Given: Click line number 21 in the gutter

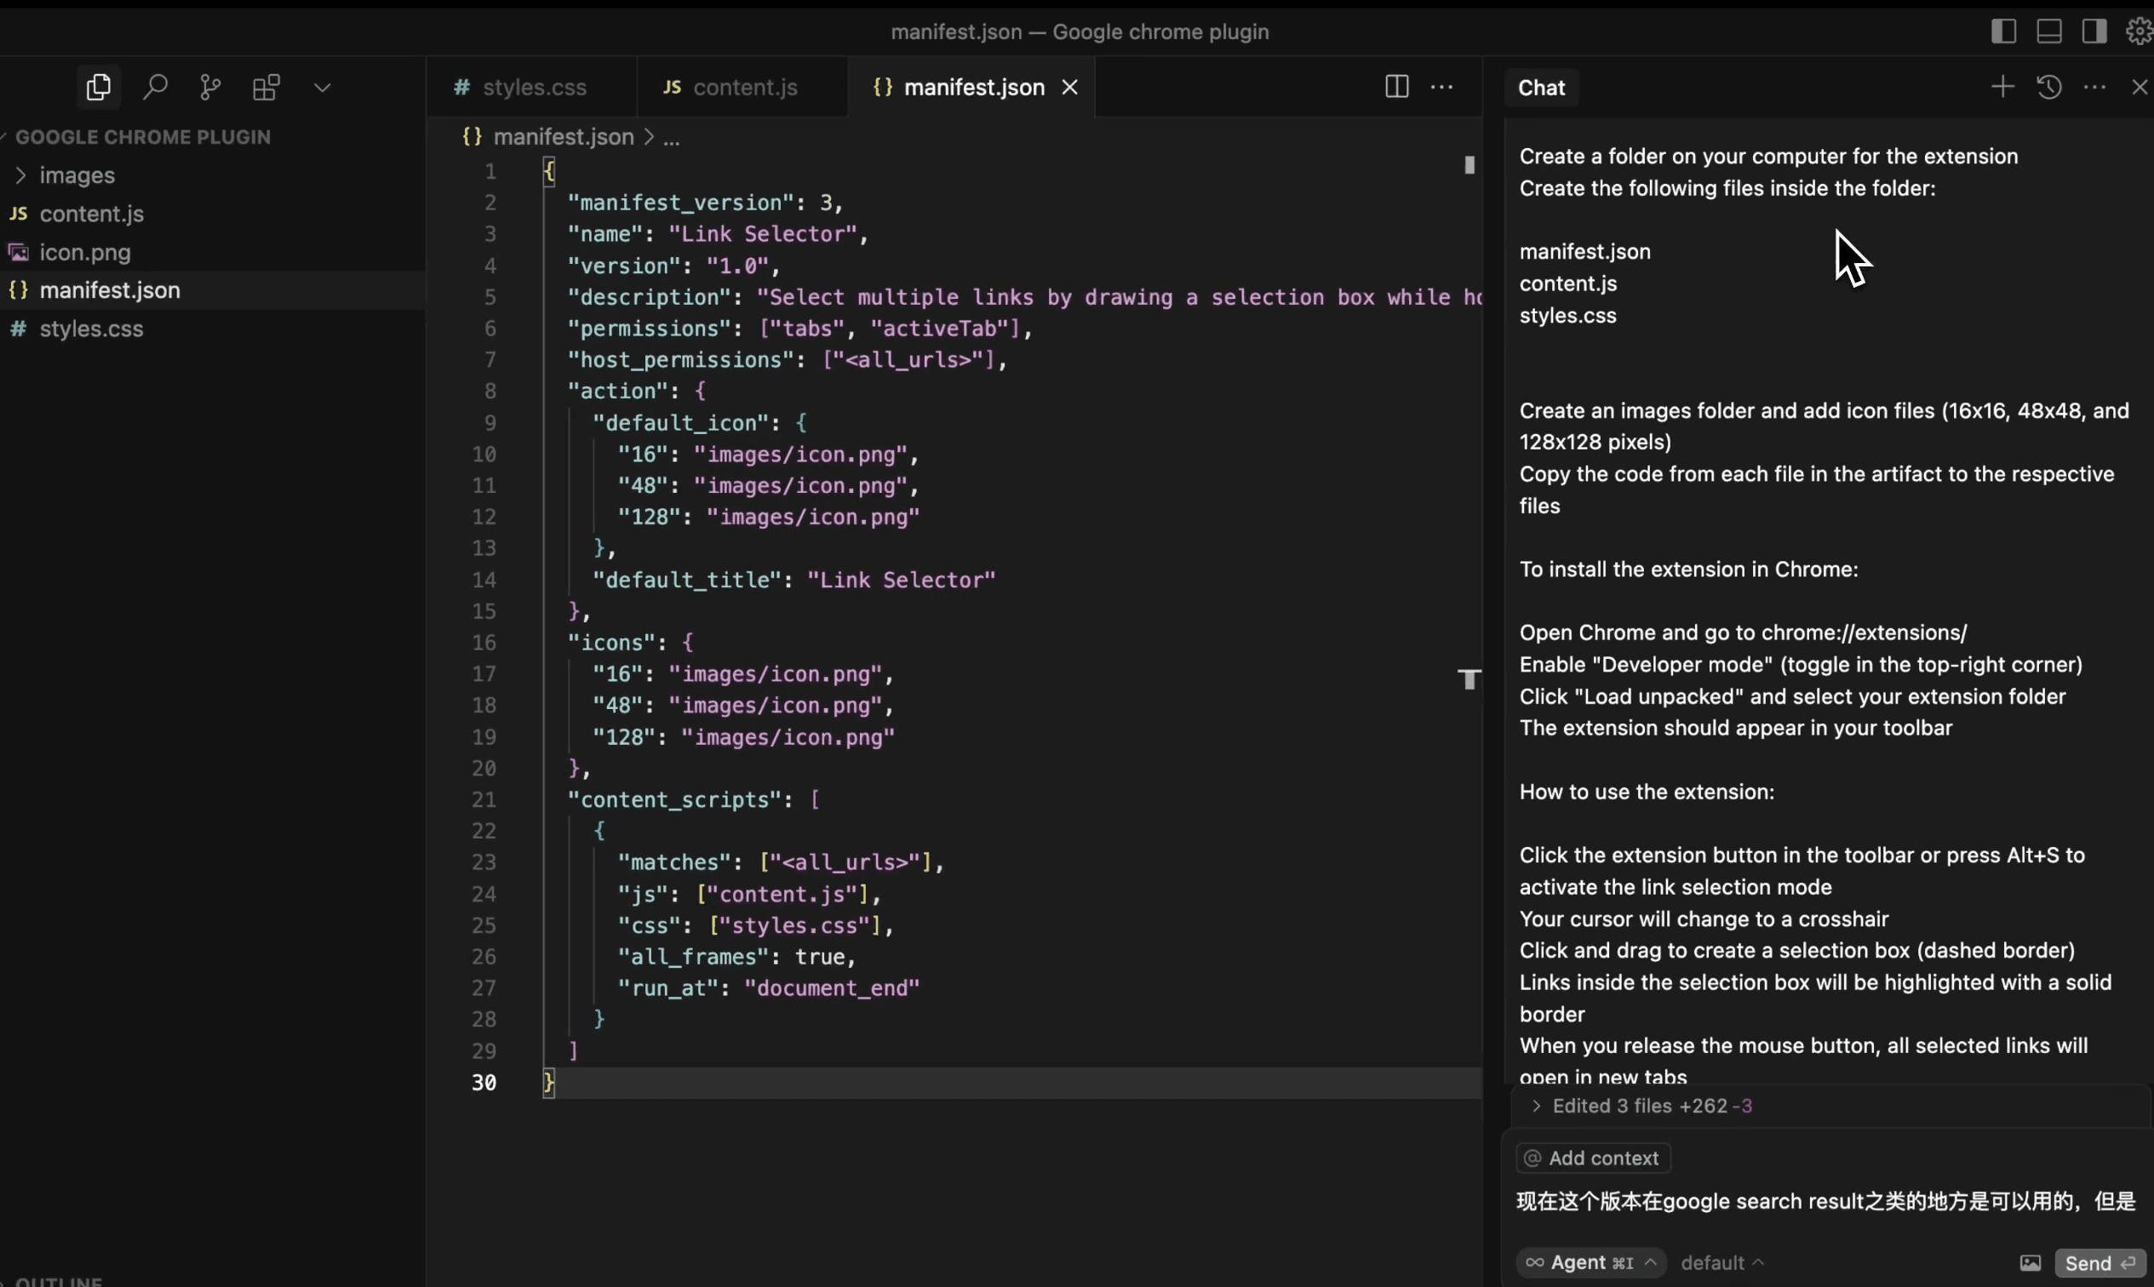Looking at the screenshot, I should (484, 799).
